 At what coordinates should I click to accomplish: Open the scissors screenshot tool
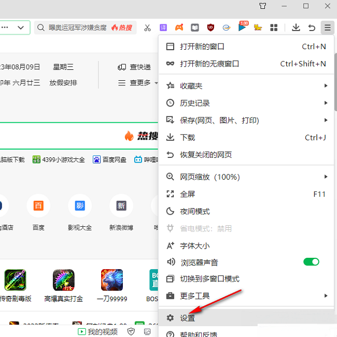[147, 28]
